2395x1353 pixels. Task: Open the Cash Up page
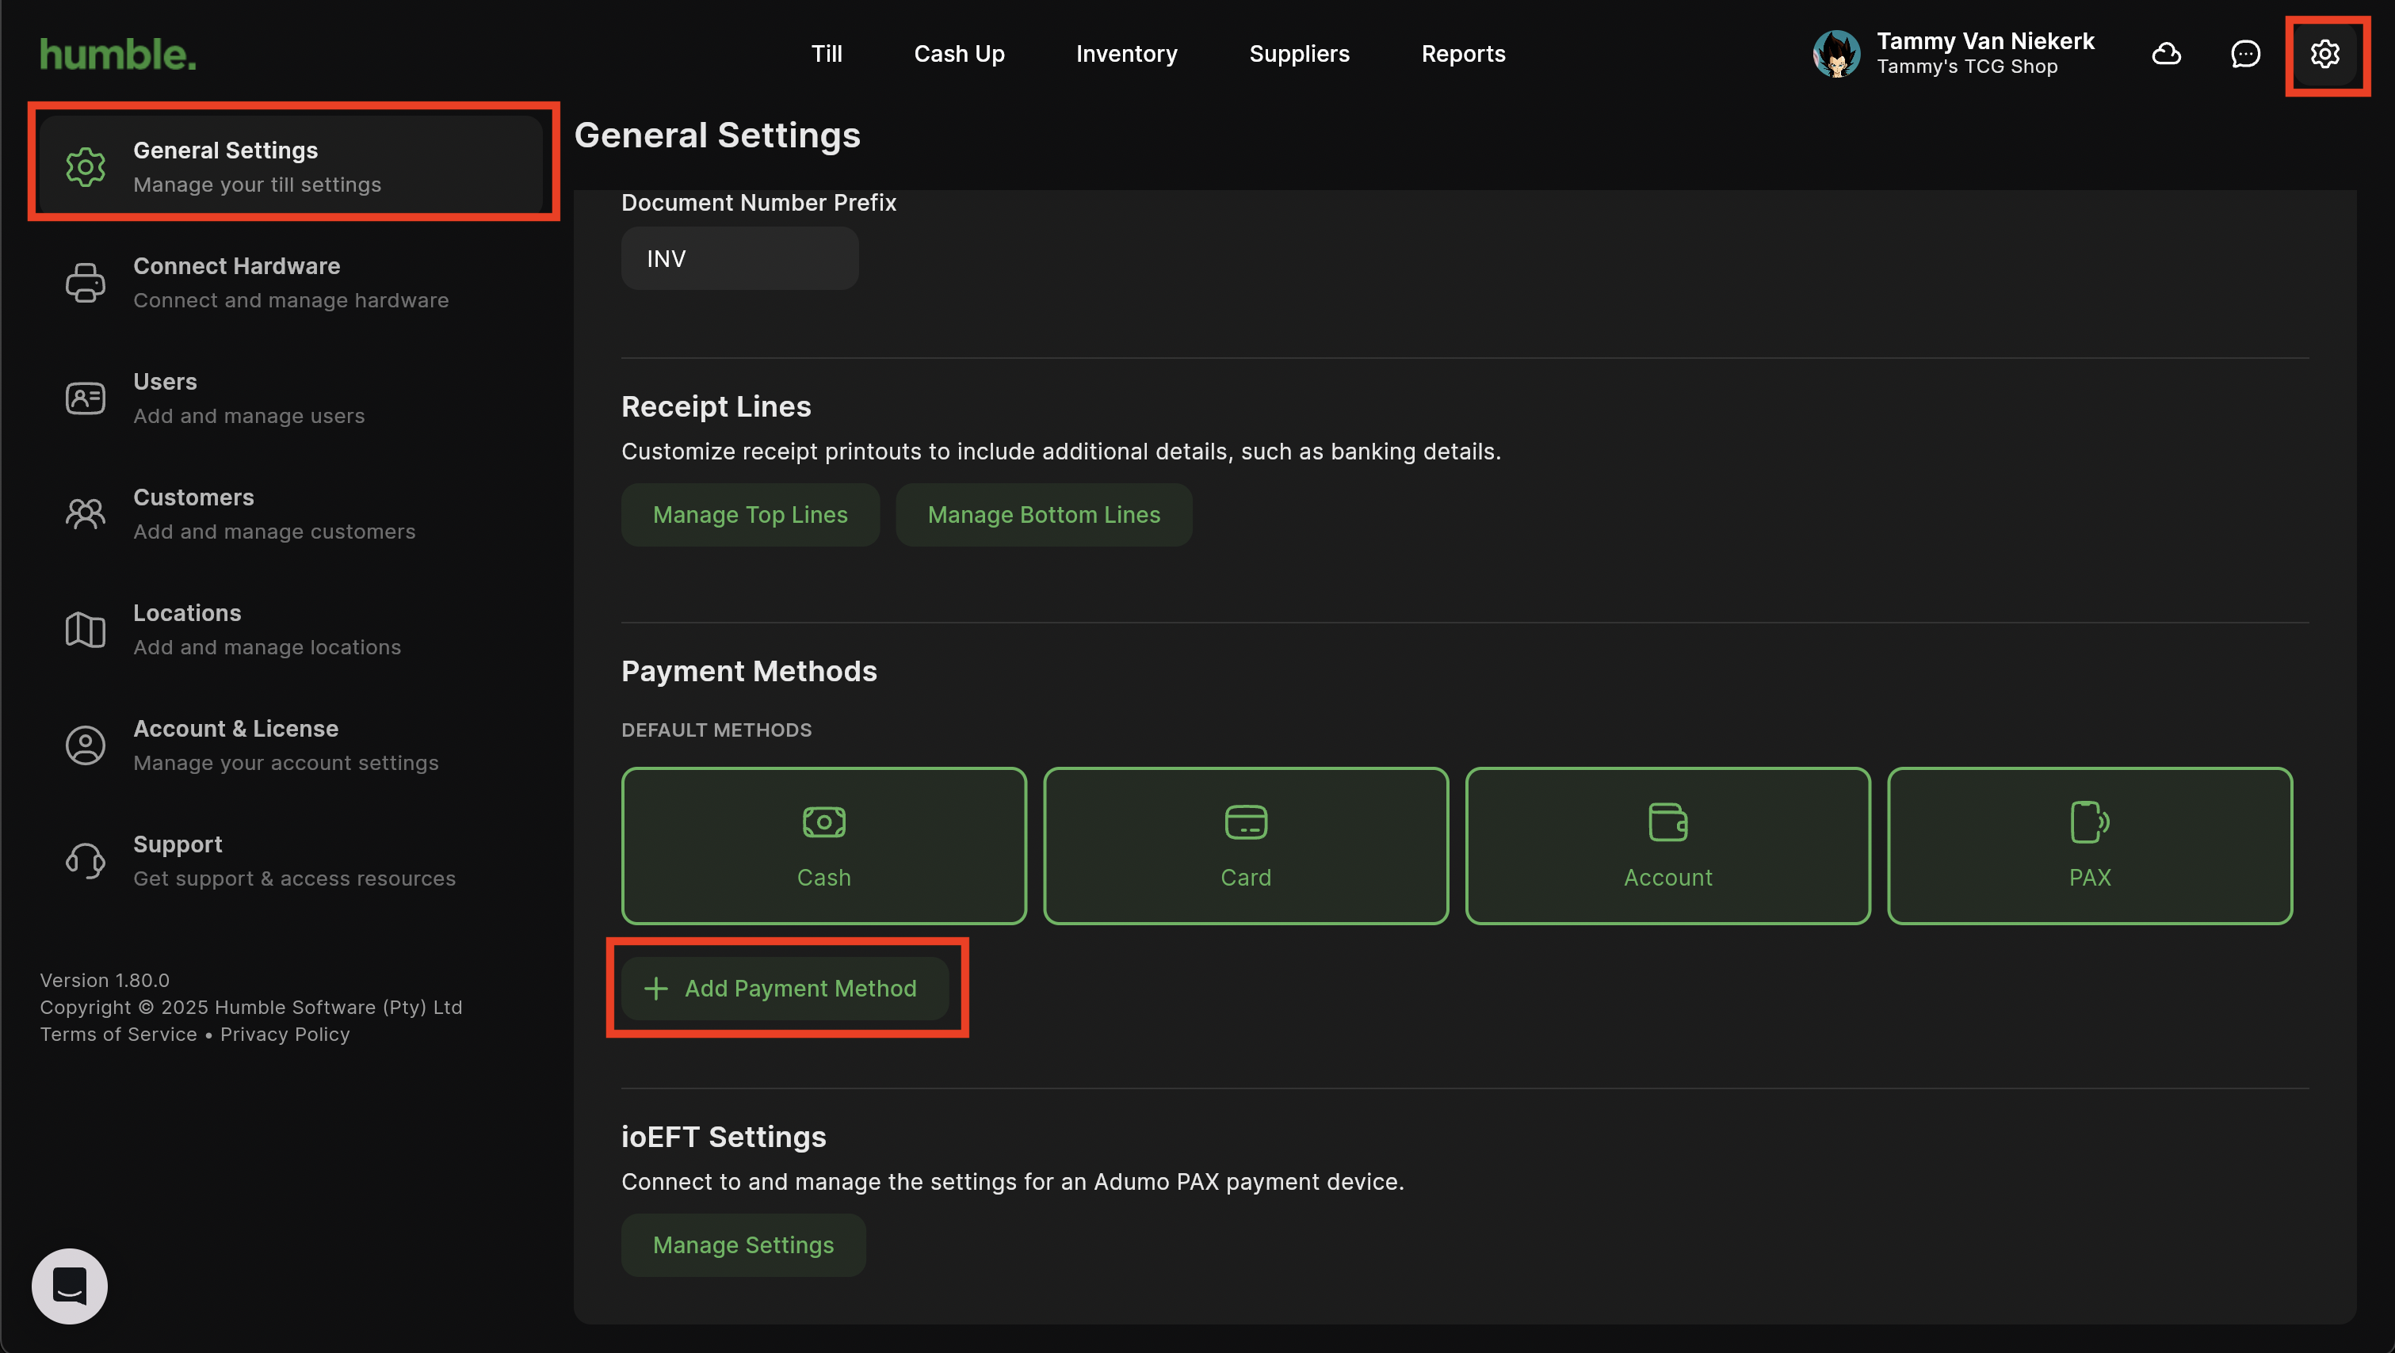pos(959,54)
